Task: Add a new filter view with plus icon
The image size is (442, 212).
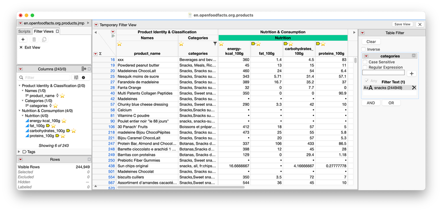Action: 23,40
